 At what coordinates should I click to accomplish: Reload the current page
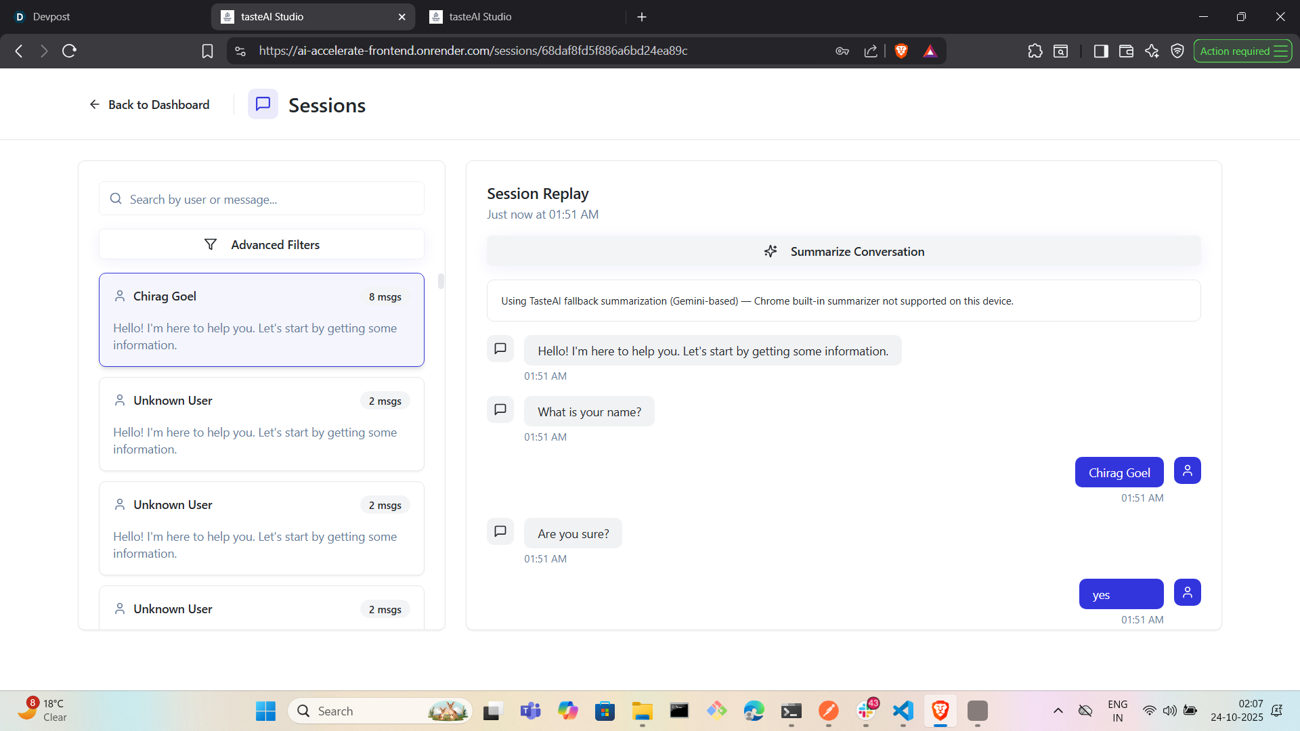coord(69,51)
